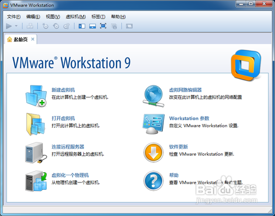Open the 视图(V) menu
This screenshot has height=216, width=275.
point(53,17)
